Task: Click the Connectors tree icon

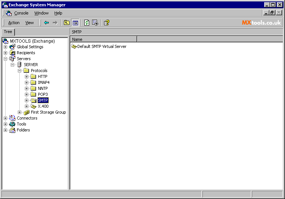Action: click(12, 118)
